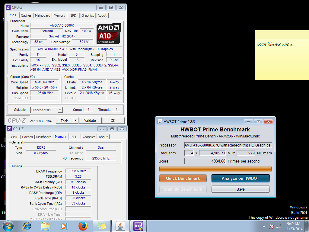Maximize the HWBOT Prime window
The width and height of the screenshot is (309, 232).
(x=258, y=121)
